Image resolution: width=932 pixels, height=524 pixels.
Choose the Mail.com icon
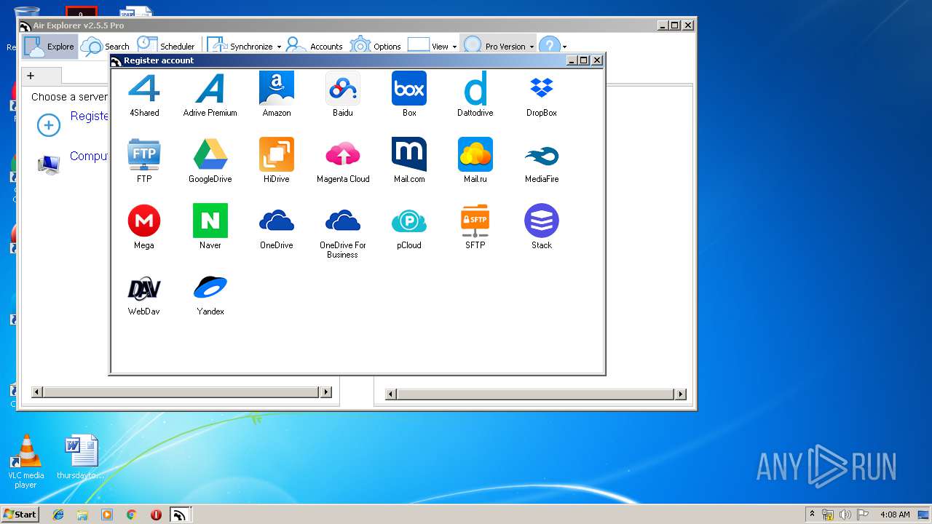[x=409, y=154]
